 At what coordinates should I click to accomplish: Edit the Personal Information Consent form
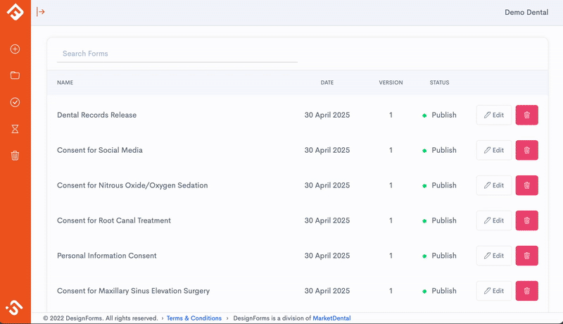pos(494,256)
